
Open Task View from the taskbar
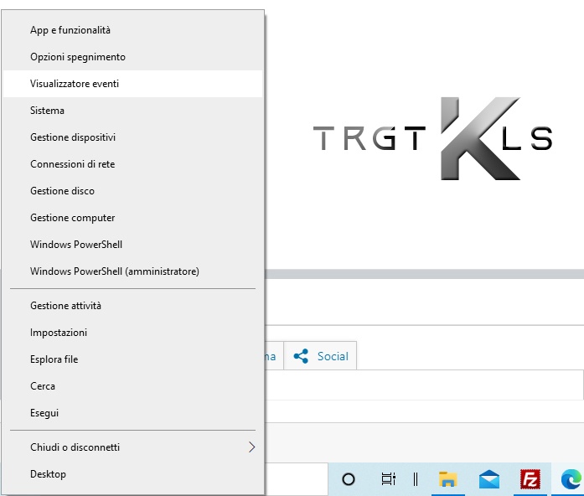click(388, 479)
